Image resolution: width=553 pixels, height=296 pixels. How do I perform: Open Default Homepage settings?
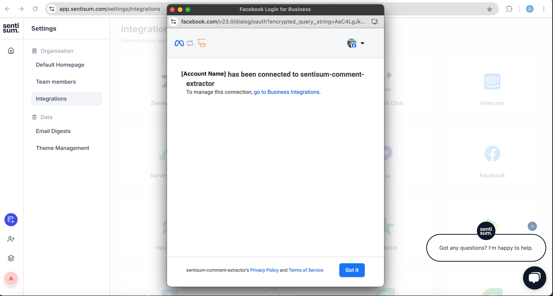[x=60, y=65]
